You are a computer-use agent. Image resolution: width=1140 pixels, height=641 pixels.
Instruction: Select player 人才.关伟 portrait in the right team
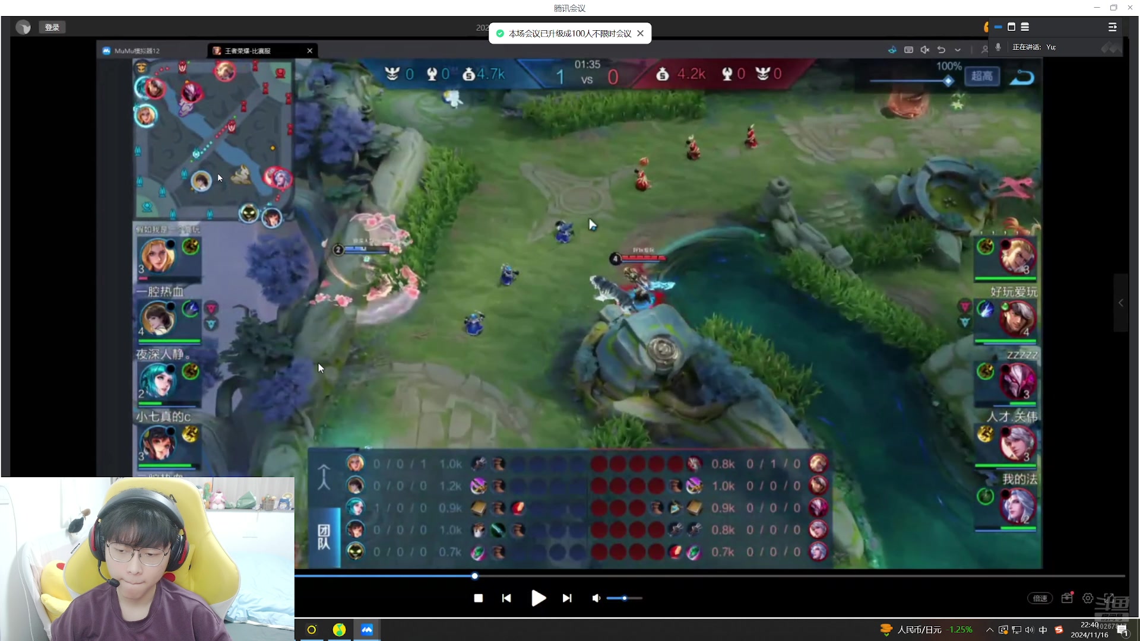1017,443
